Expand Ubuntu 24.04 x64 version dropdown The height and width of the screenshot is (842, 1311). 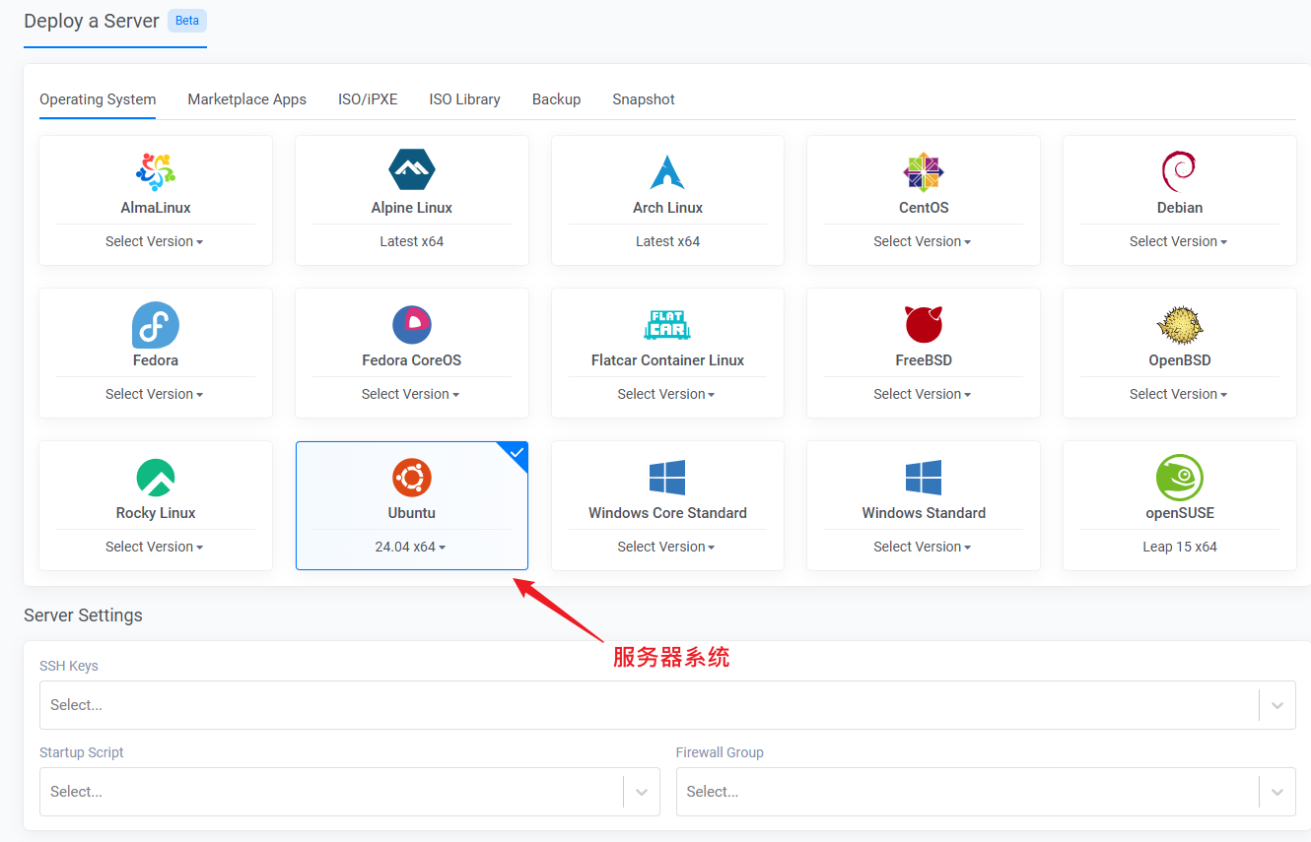click(x=411, y=547)
